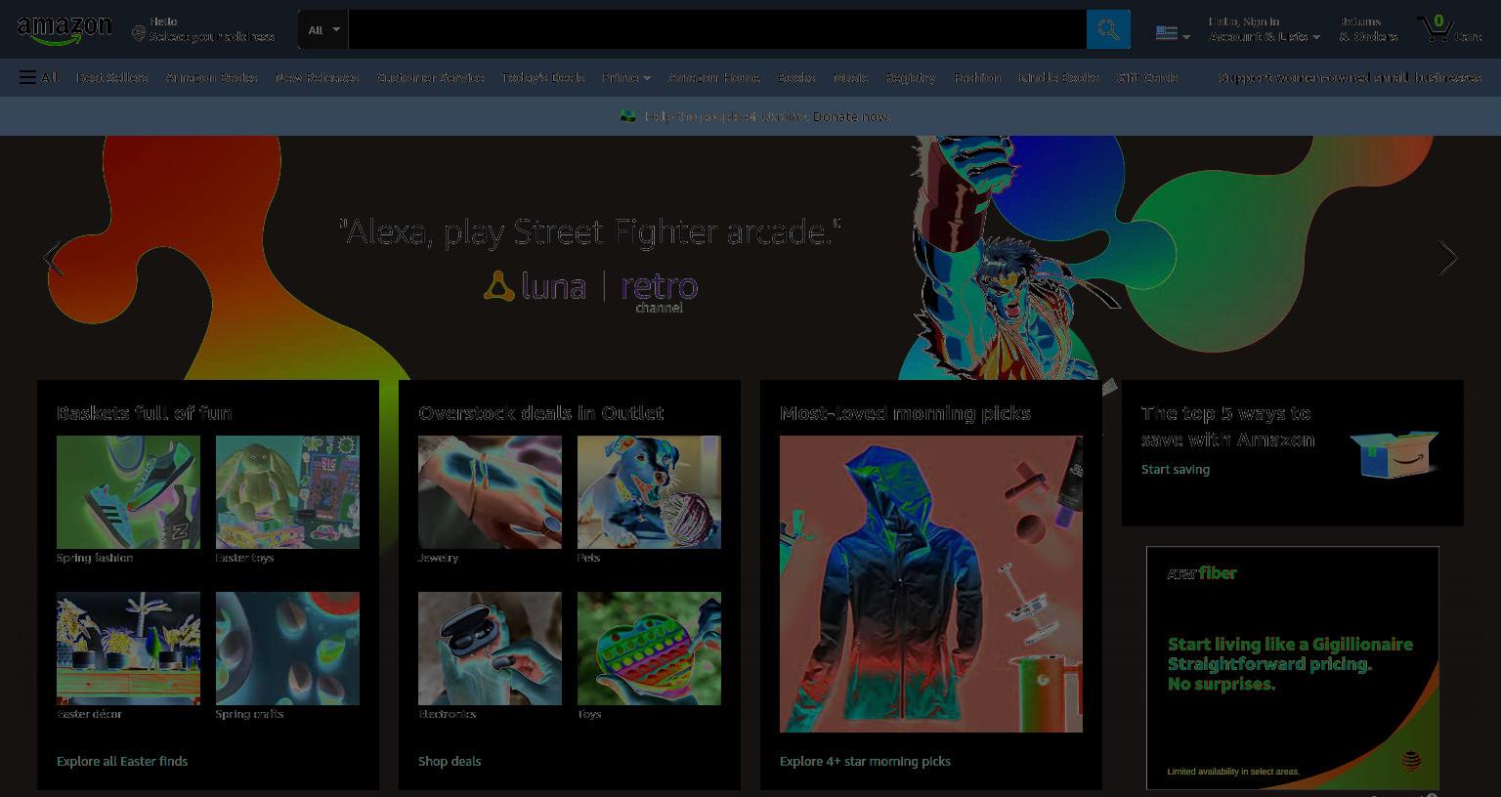Click inside the main search field
This screenshot has width=1501, height=797.
tap(717, 29)
